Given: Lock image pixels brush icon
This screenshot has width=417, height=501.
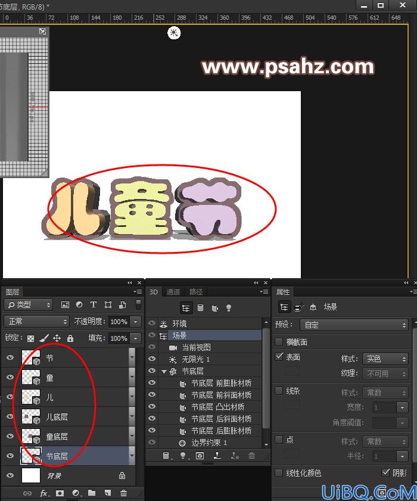Looking at the screenshot, I should click(43, 338).
